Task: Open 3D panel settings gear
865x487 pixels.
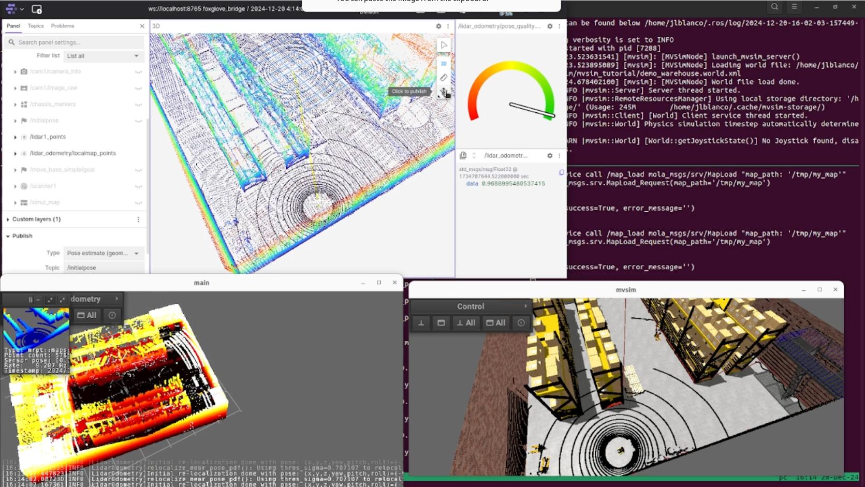Action: coord(438,26)
